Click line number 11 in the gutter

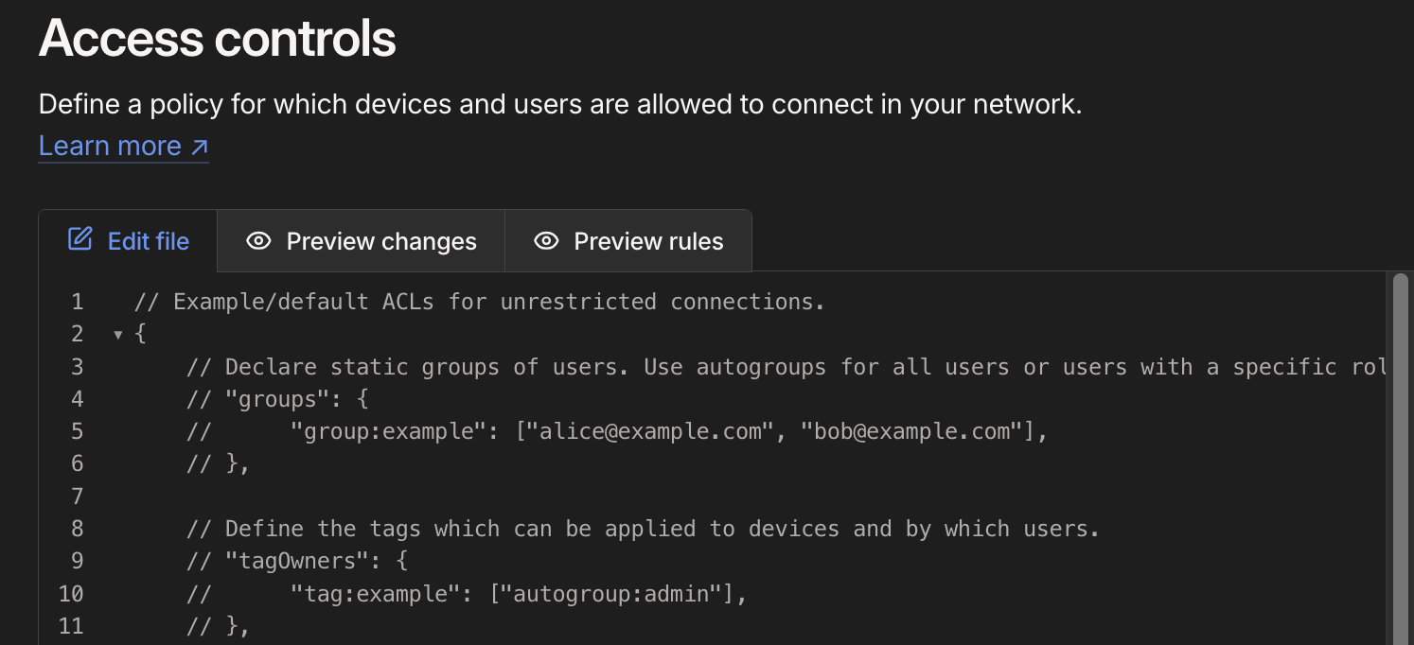[71, 625]
